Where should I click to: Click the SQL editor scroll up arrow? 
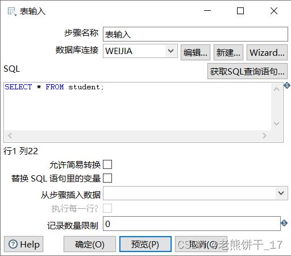(276, 89)
